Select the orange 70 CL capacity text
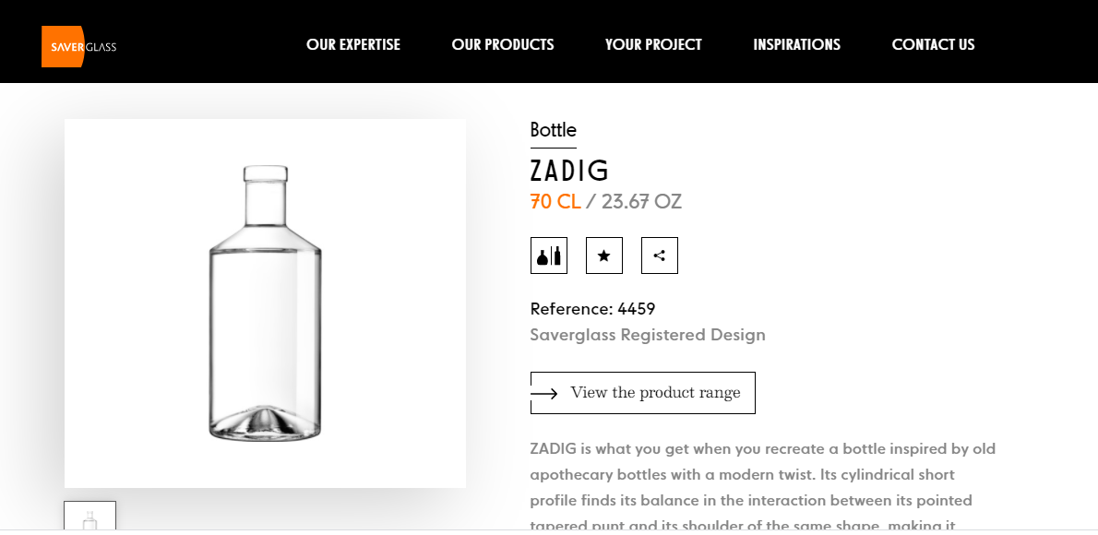 click(555, 201)
